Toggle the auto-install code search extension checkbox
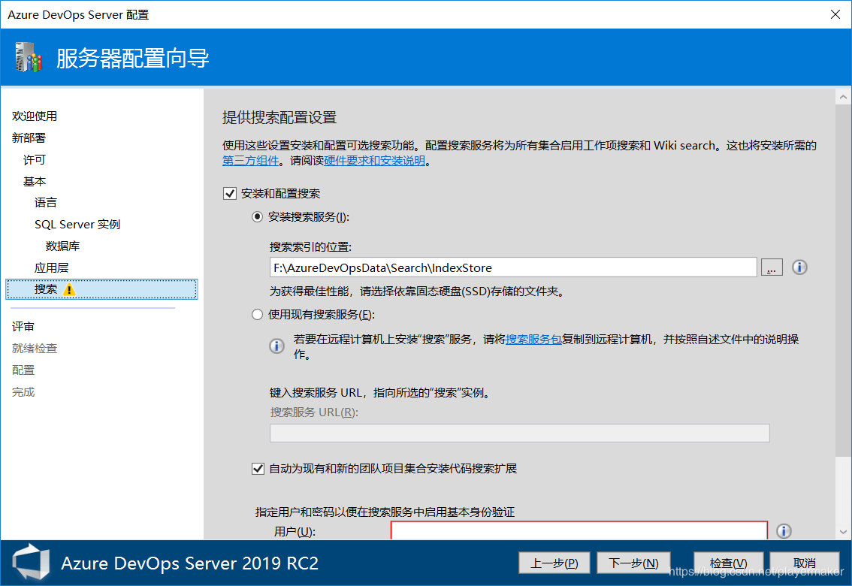Image resolution: width=852 pixels, height=586 pixels. 258,468
